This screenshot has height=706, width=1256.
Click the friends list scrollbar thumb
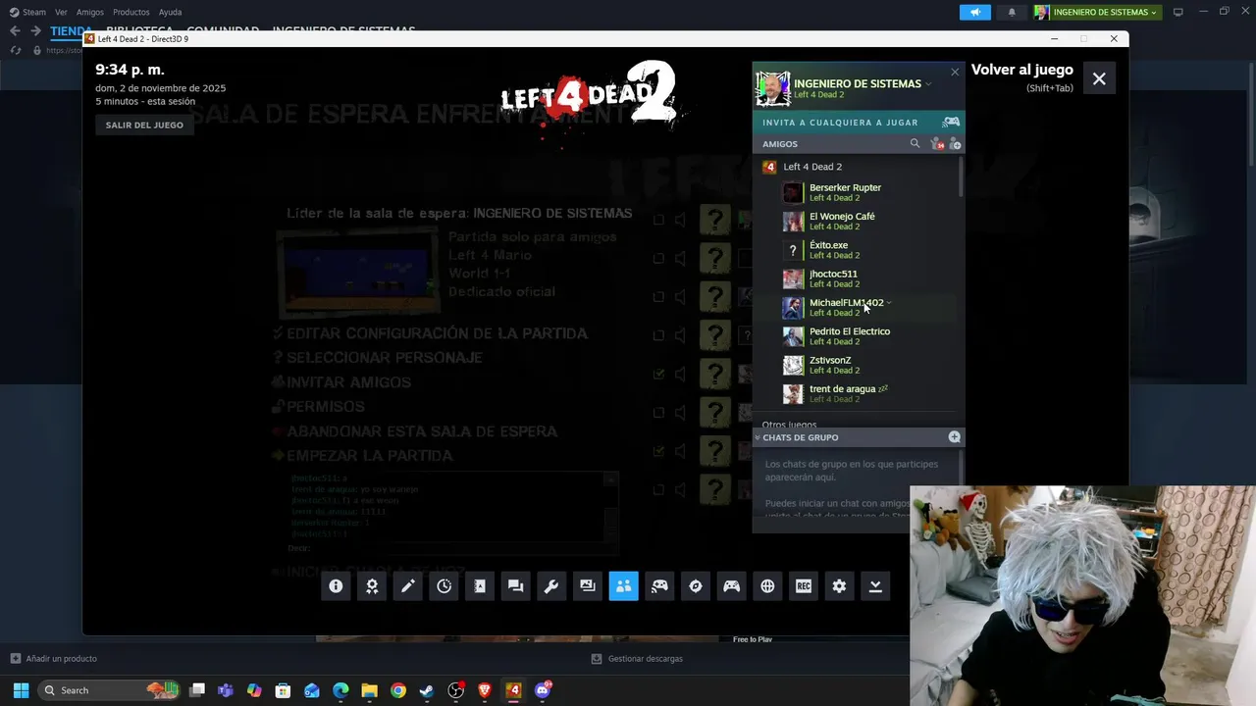click(x=961, y=176)
